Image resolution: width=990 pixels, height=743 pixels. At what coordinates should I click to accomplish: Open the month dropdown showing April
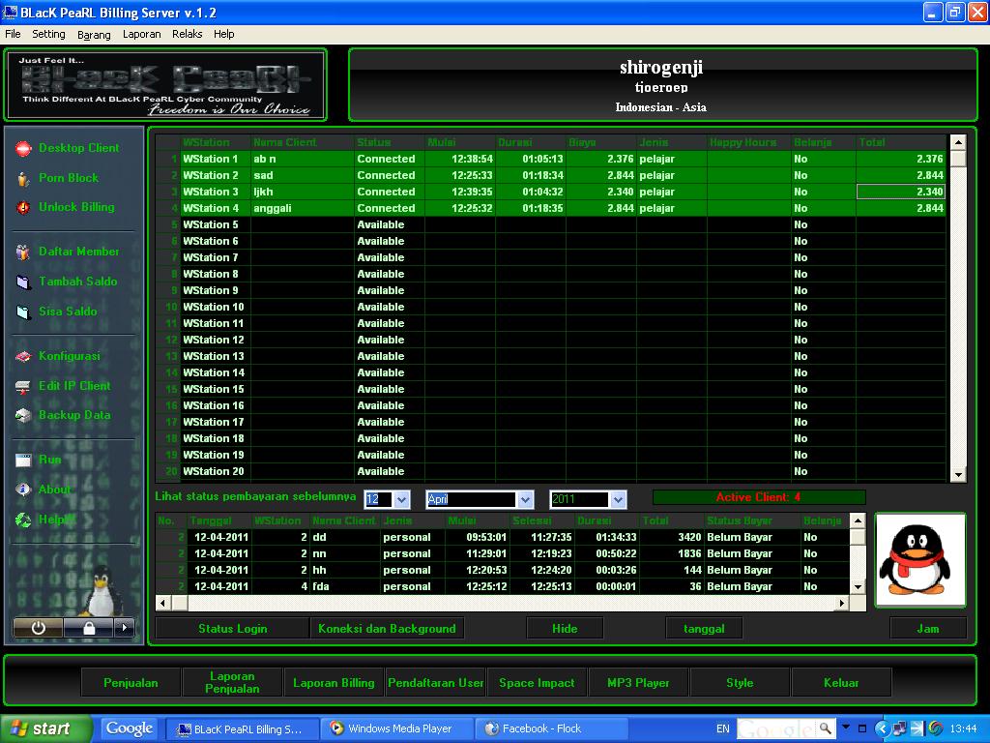(x=526, y=499)
